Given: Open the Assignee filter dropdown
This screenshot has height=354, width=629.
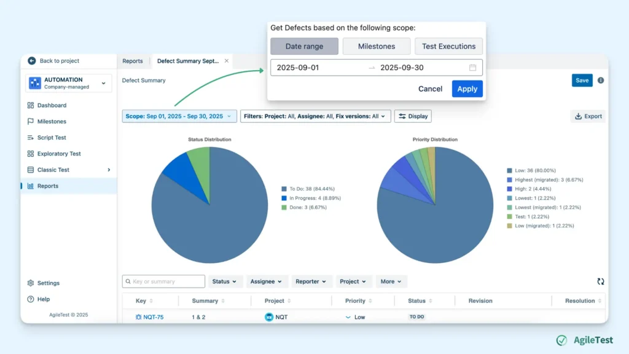Looking at the screenshot, I should pos(266,281).
